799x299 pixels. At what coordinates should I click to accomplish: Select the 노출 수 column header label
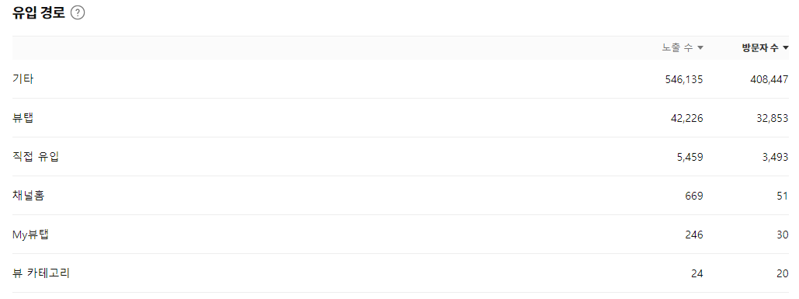click(678, 48)
